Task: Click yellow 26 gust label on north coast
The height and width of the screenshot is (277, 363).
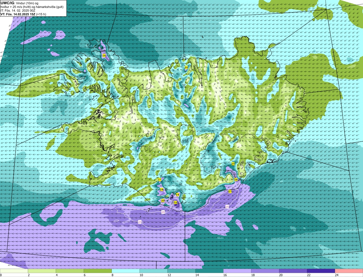Action: (x=186, y=67)
